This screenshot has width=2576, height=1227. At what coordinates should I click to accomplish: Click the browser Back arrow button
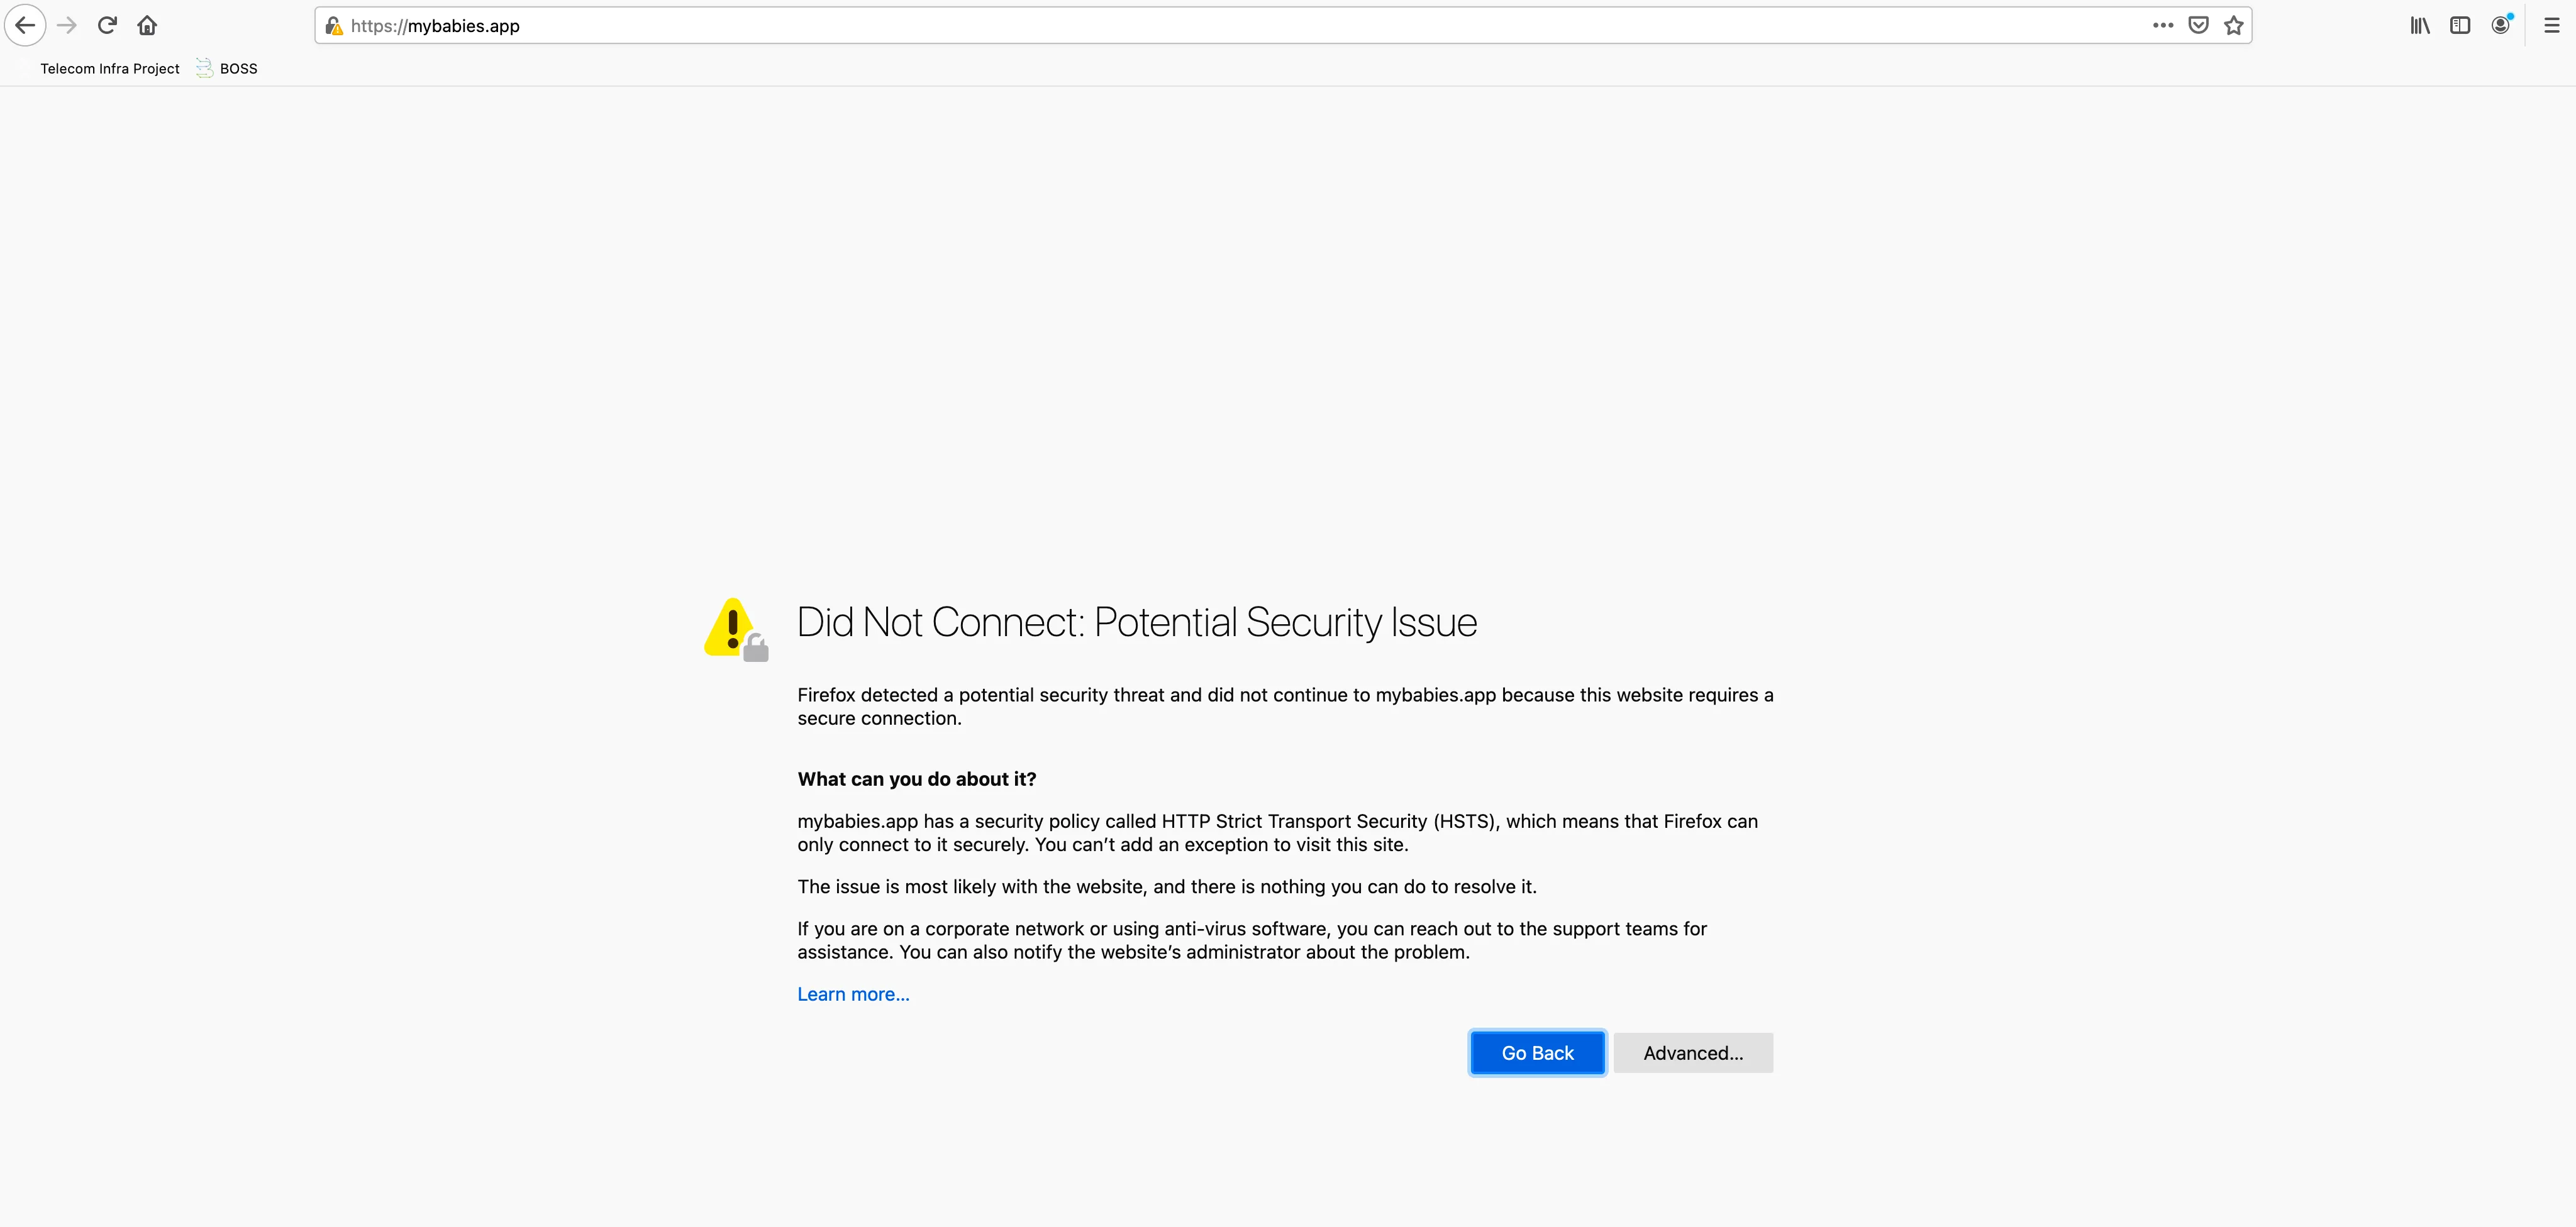click(26, 26)
